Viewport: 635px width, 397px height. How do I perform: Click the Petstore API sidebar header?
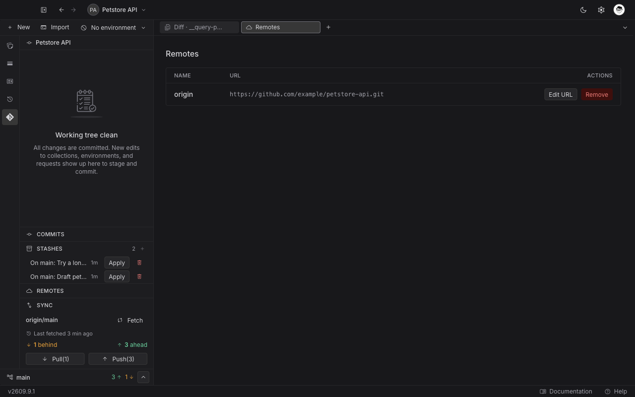pyautogui.click(x=86, y=43)
